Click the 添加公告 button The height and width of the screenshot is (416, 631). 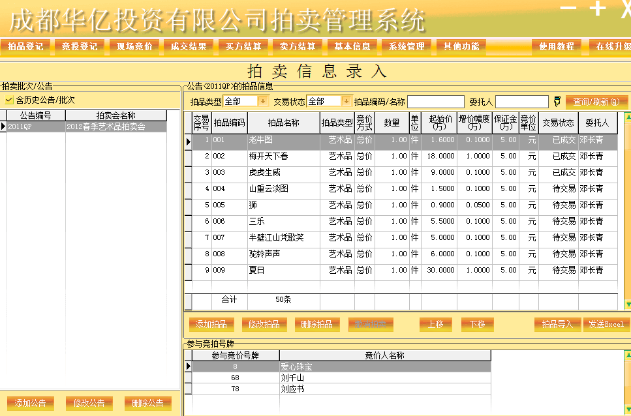(x=30, y=403)
